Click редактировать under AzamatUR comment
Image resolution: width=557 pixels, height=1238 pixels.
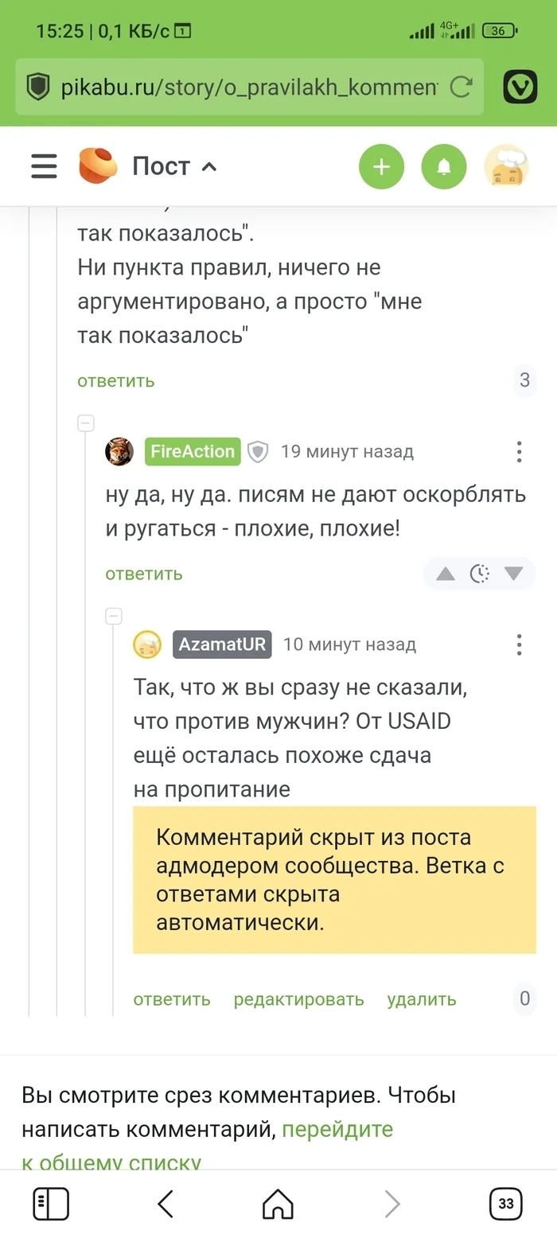298,999
